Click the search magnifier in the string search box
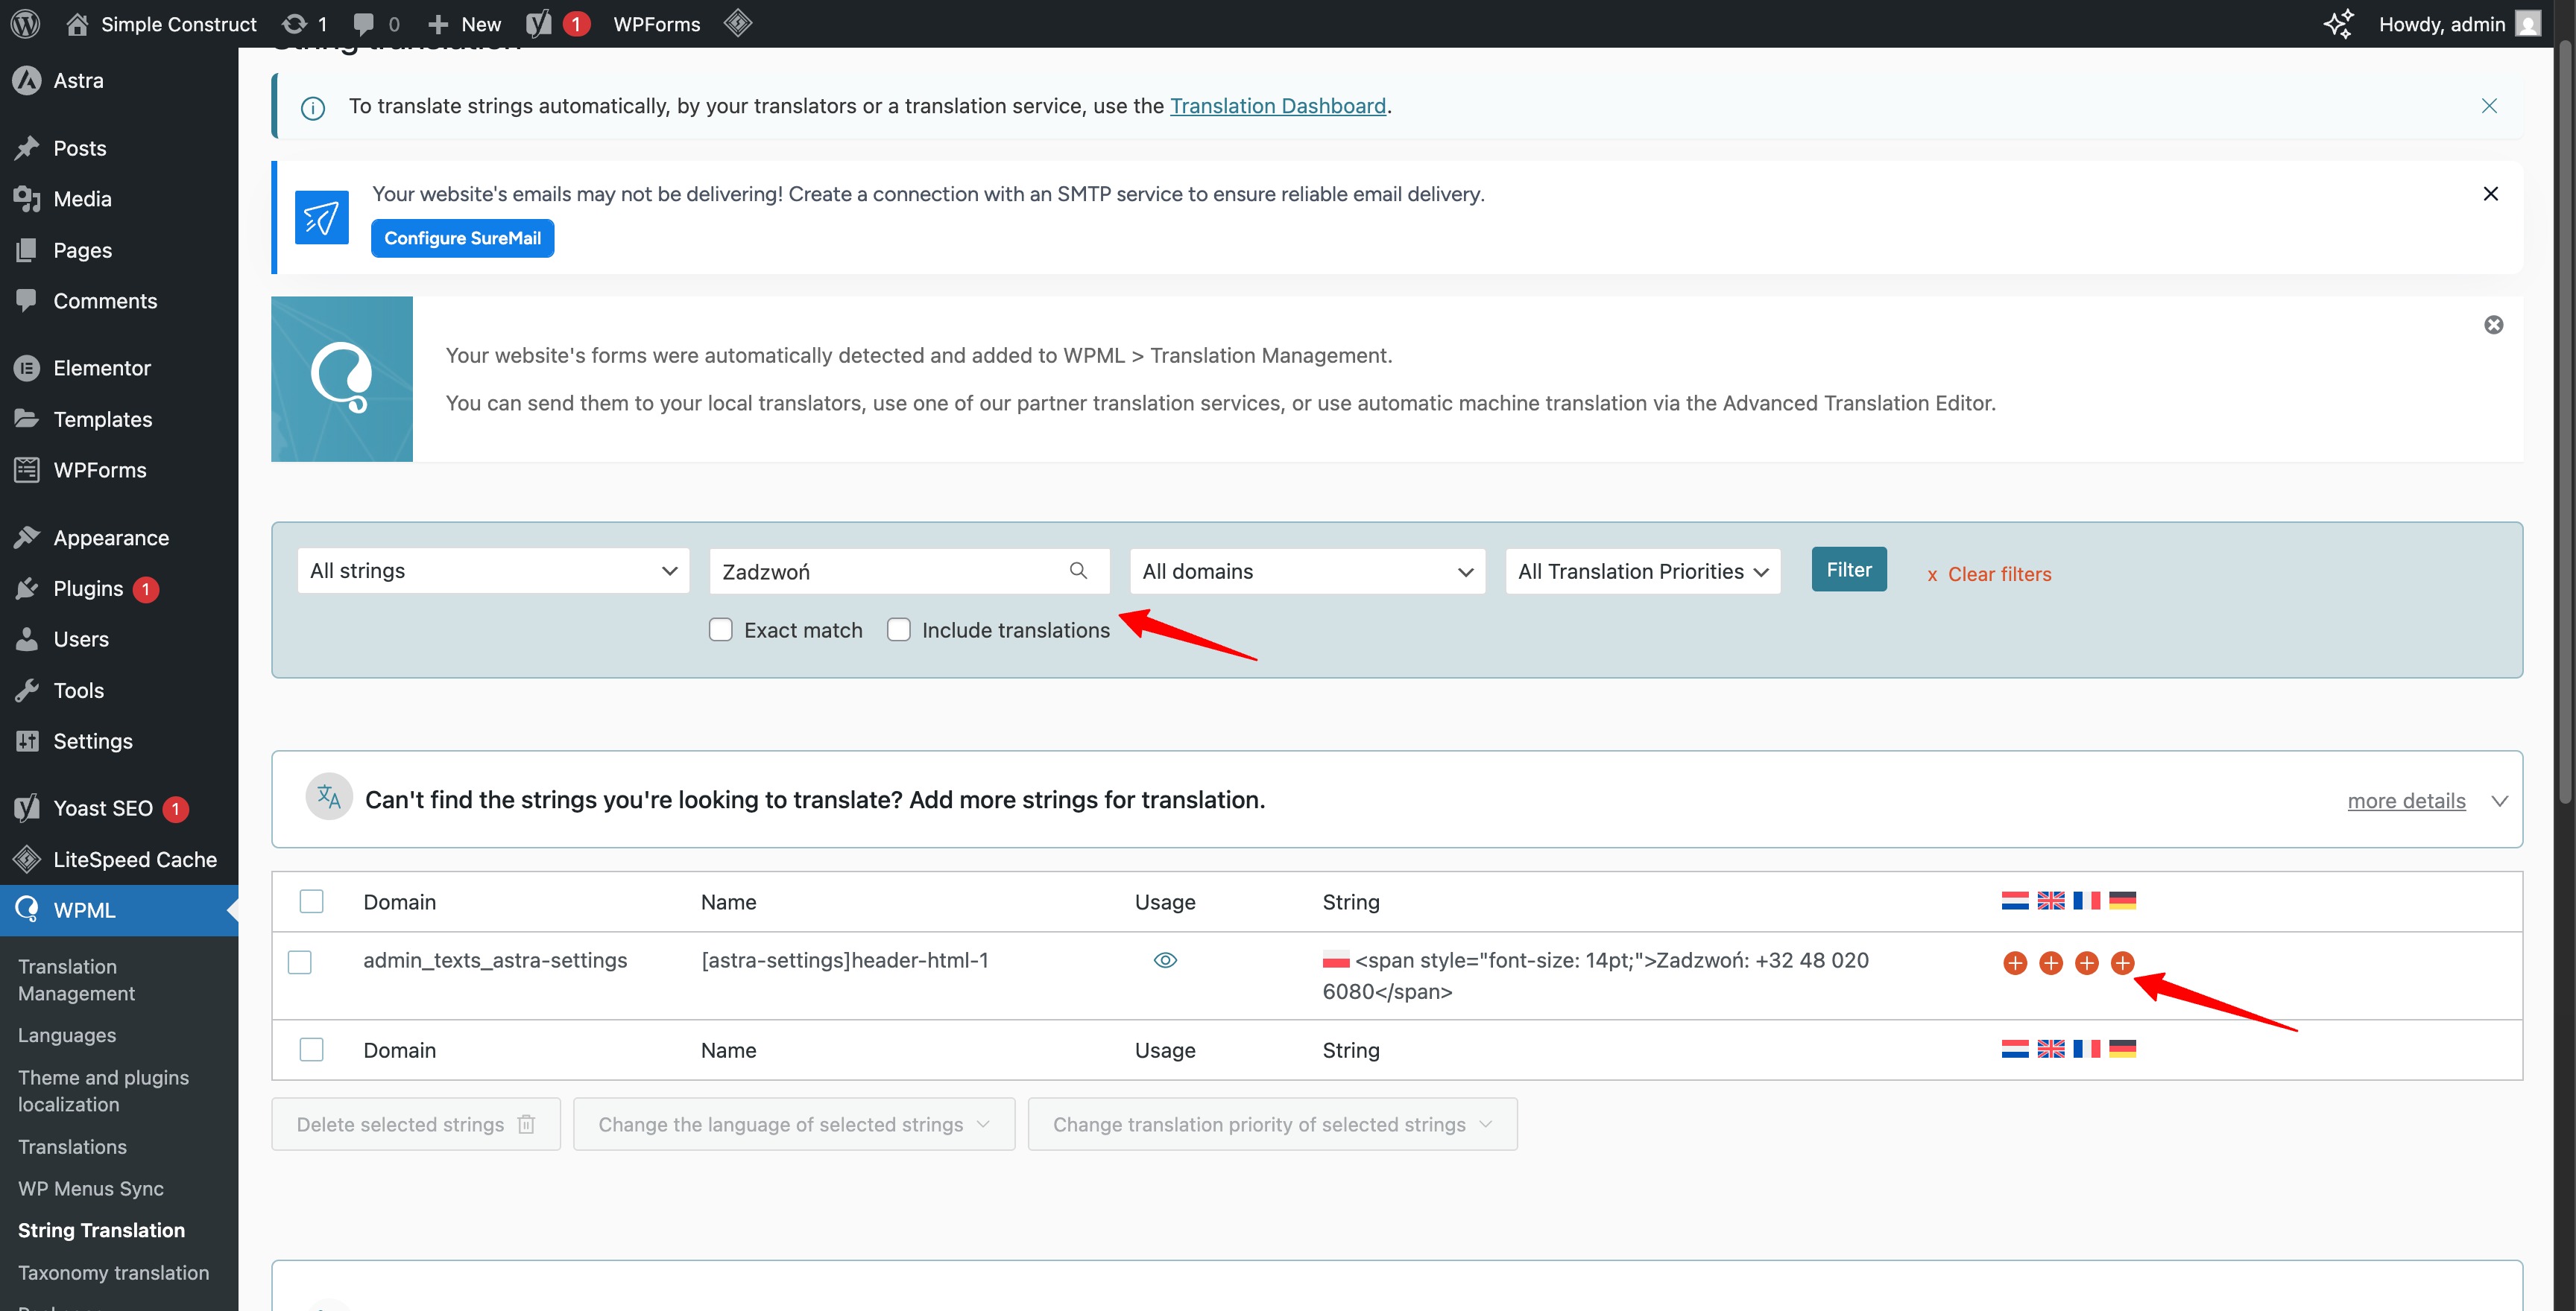Screen dimensions: 2576x1311 (x=1078, y=571)
